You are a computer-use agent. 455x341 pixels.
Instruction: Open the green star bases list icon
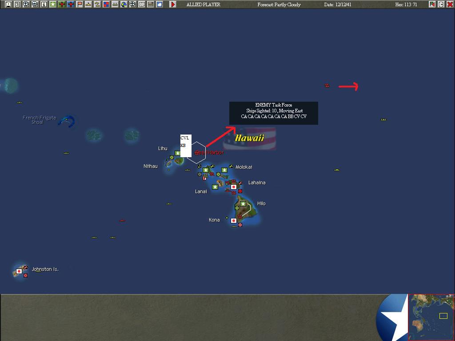pyautogui.click(x=53, y=4)
